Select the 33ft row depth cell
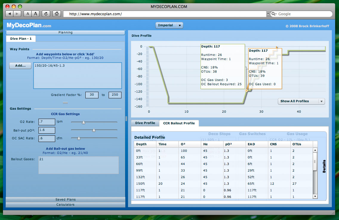The height and width of the screenshot is (220, 339). coord(145,158)
